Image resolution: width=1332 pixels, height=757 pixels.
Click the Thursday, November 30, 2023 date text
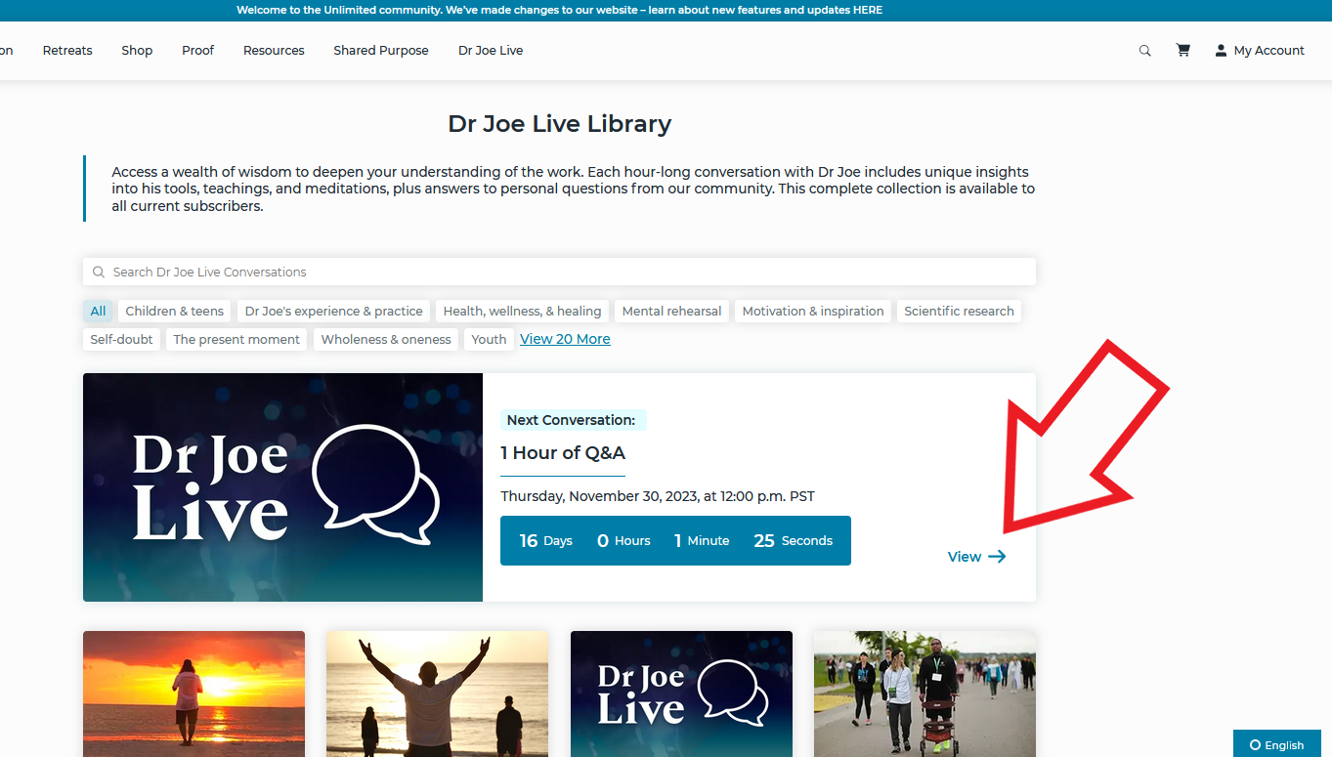(658, 496)
